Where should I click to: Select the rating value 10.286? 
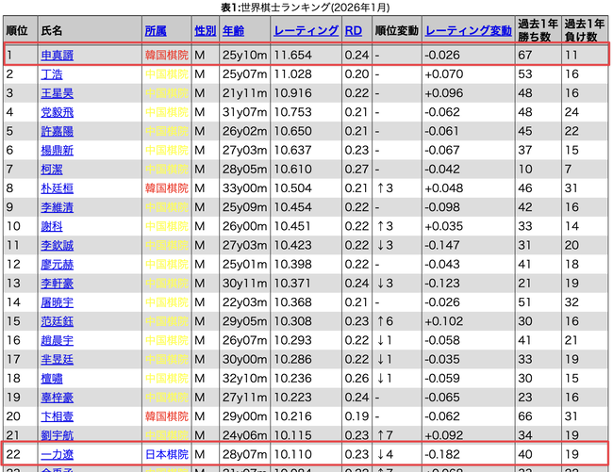click(292, 360)
